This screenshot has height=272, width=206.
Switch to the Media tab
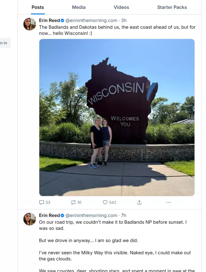pos(79,7)
